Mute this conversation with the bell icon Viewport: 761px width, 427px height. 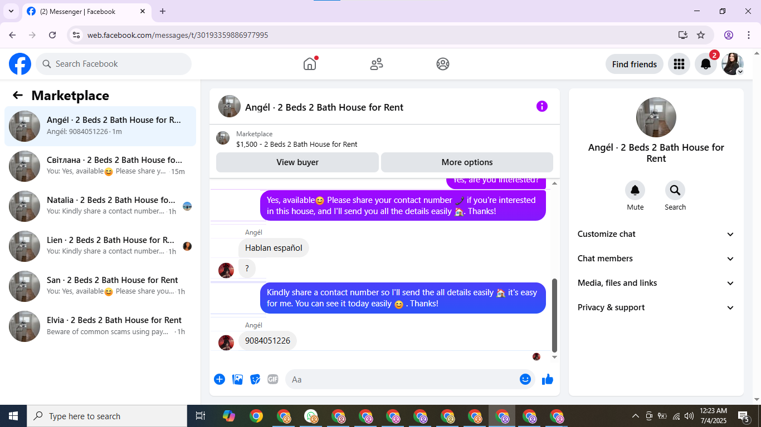coord(635,190)
